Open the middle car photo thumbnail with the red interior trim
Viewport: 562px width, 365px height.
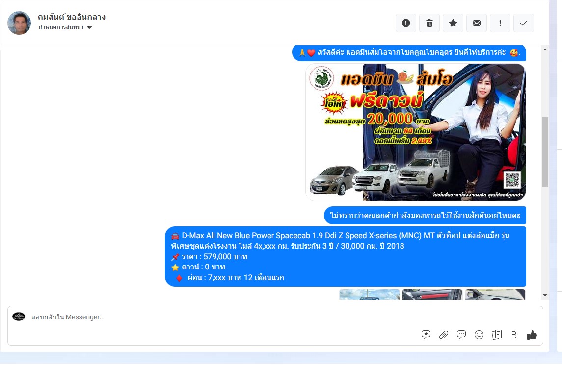(432, 294)
